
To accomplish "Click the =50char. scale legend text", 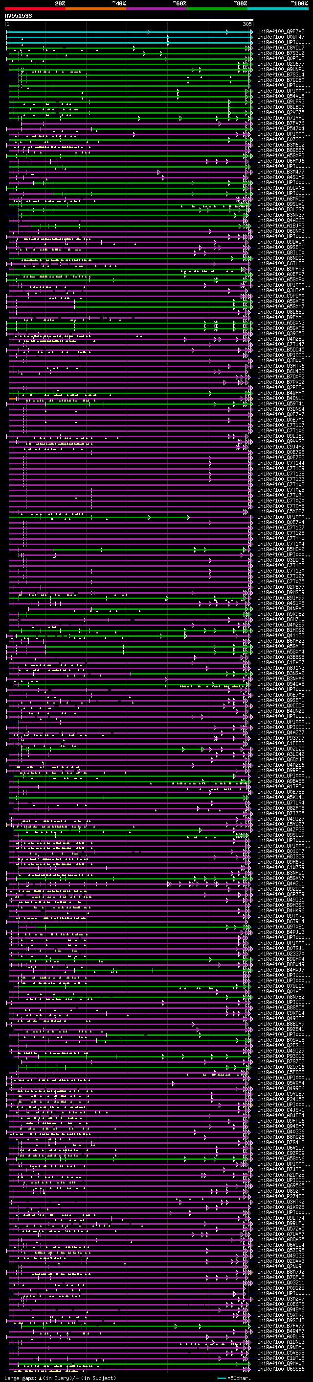I will pos(239,1378).
